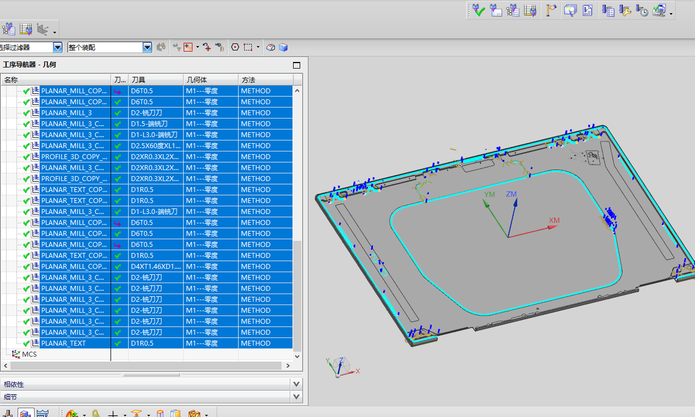Maximize the operation navigator panel square button
This screenshot has height=417, width=695.
pos(297,65)
